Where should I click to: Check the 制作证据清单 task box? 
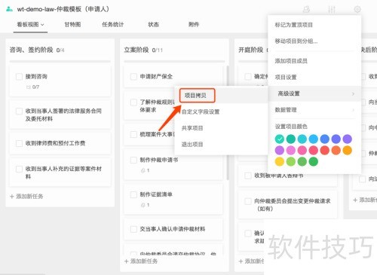(133, 194)
